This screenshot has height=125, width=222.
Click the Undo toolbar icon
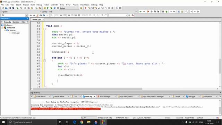tap(17, 8)
